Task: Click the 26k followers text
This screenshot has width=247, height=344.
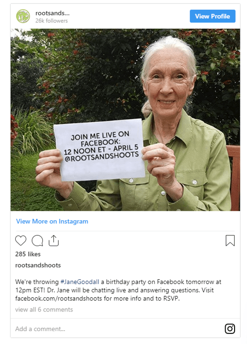Action: point(51,21)
